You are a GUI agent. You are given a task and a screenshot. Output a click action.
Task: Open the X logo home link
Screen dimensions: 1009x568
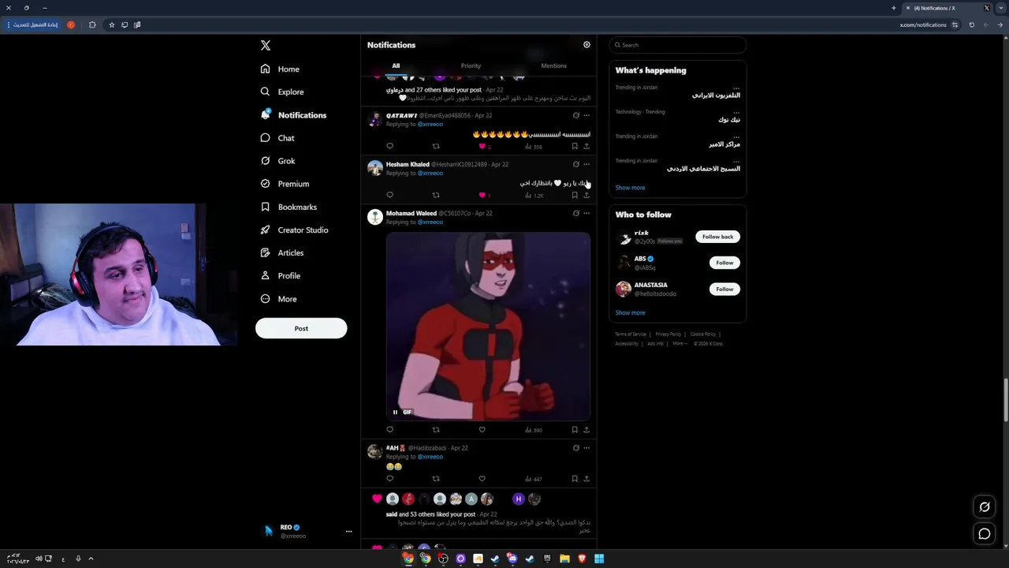pos(266,46)
